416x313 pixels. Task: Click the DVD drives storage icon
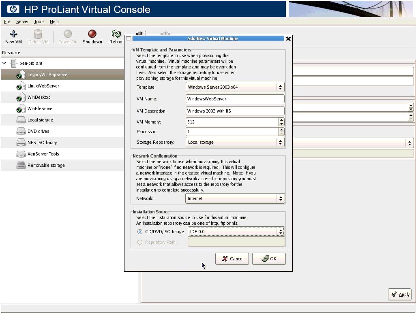(x=21, y=131)
